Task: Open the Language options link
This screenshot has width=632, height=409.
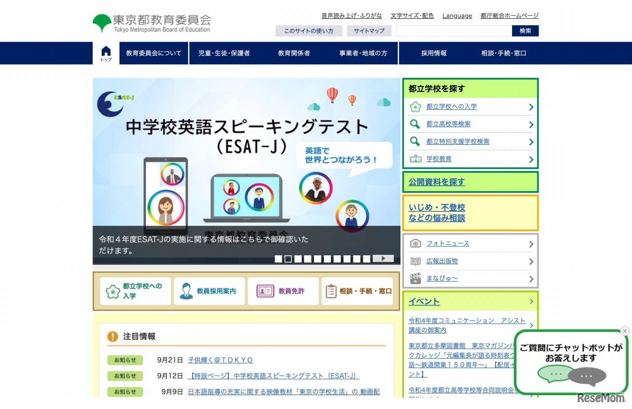Action: [457, 16]
